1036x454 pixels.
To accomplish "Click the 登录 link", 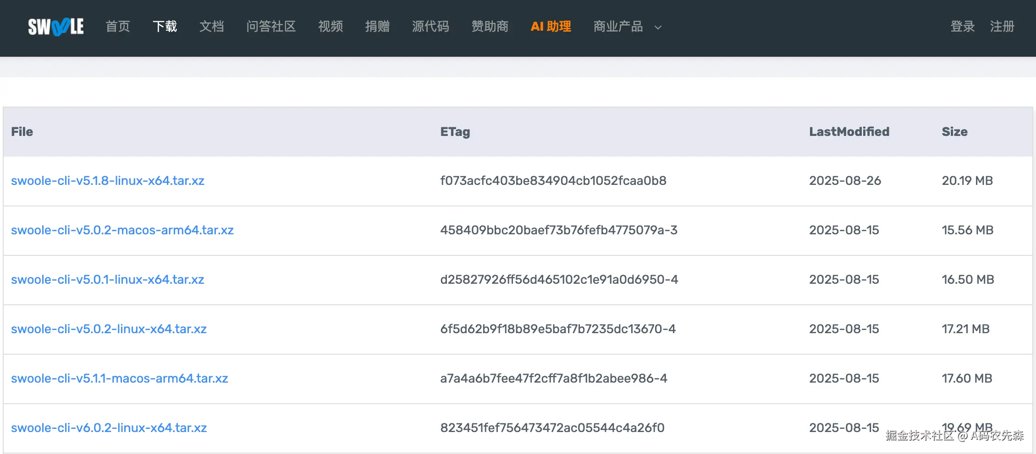I will (x=963, y=27).
